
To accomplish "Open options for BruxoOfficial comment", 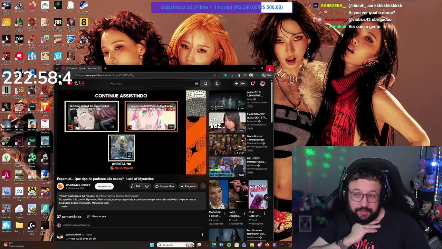I will tap(203, 234).
